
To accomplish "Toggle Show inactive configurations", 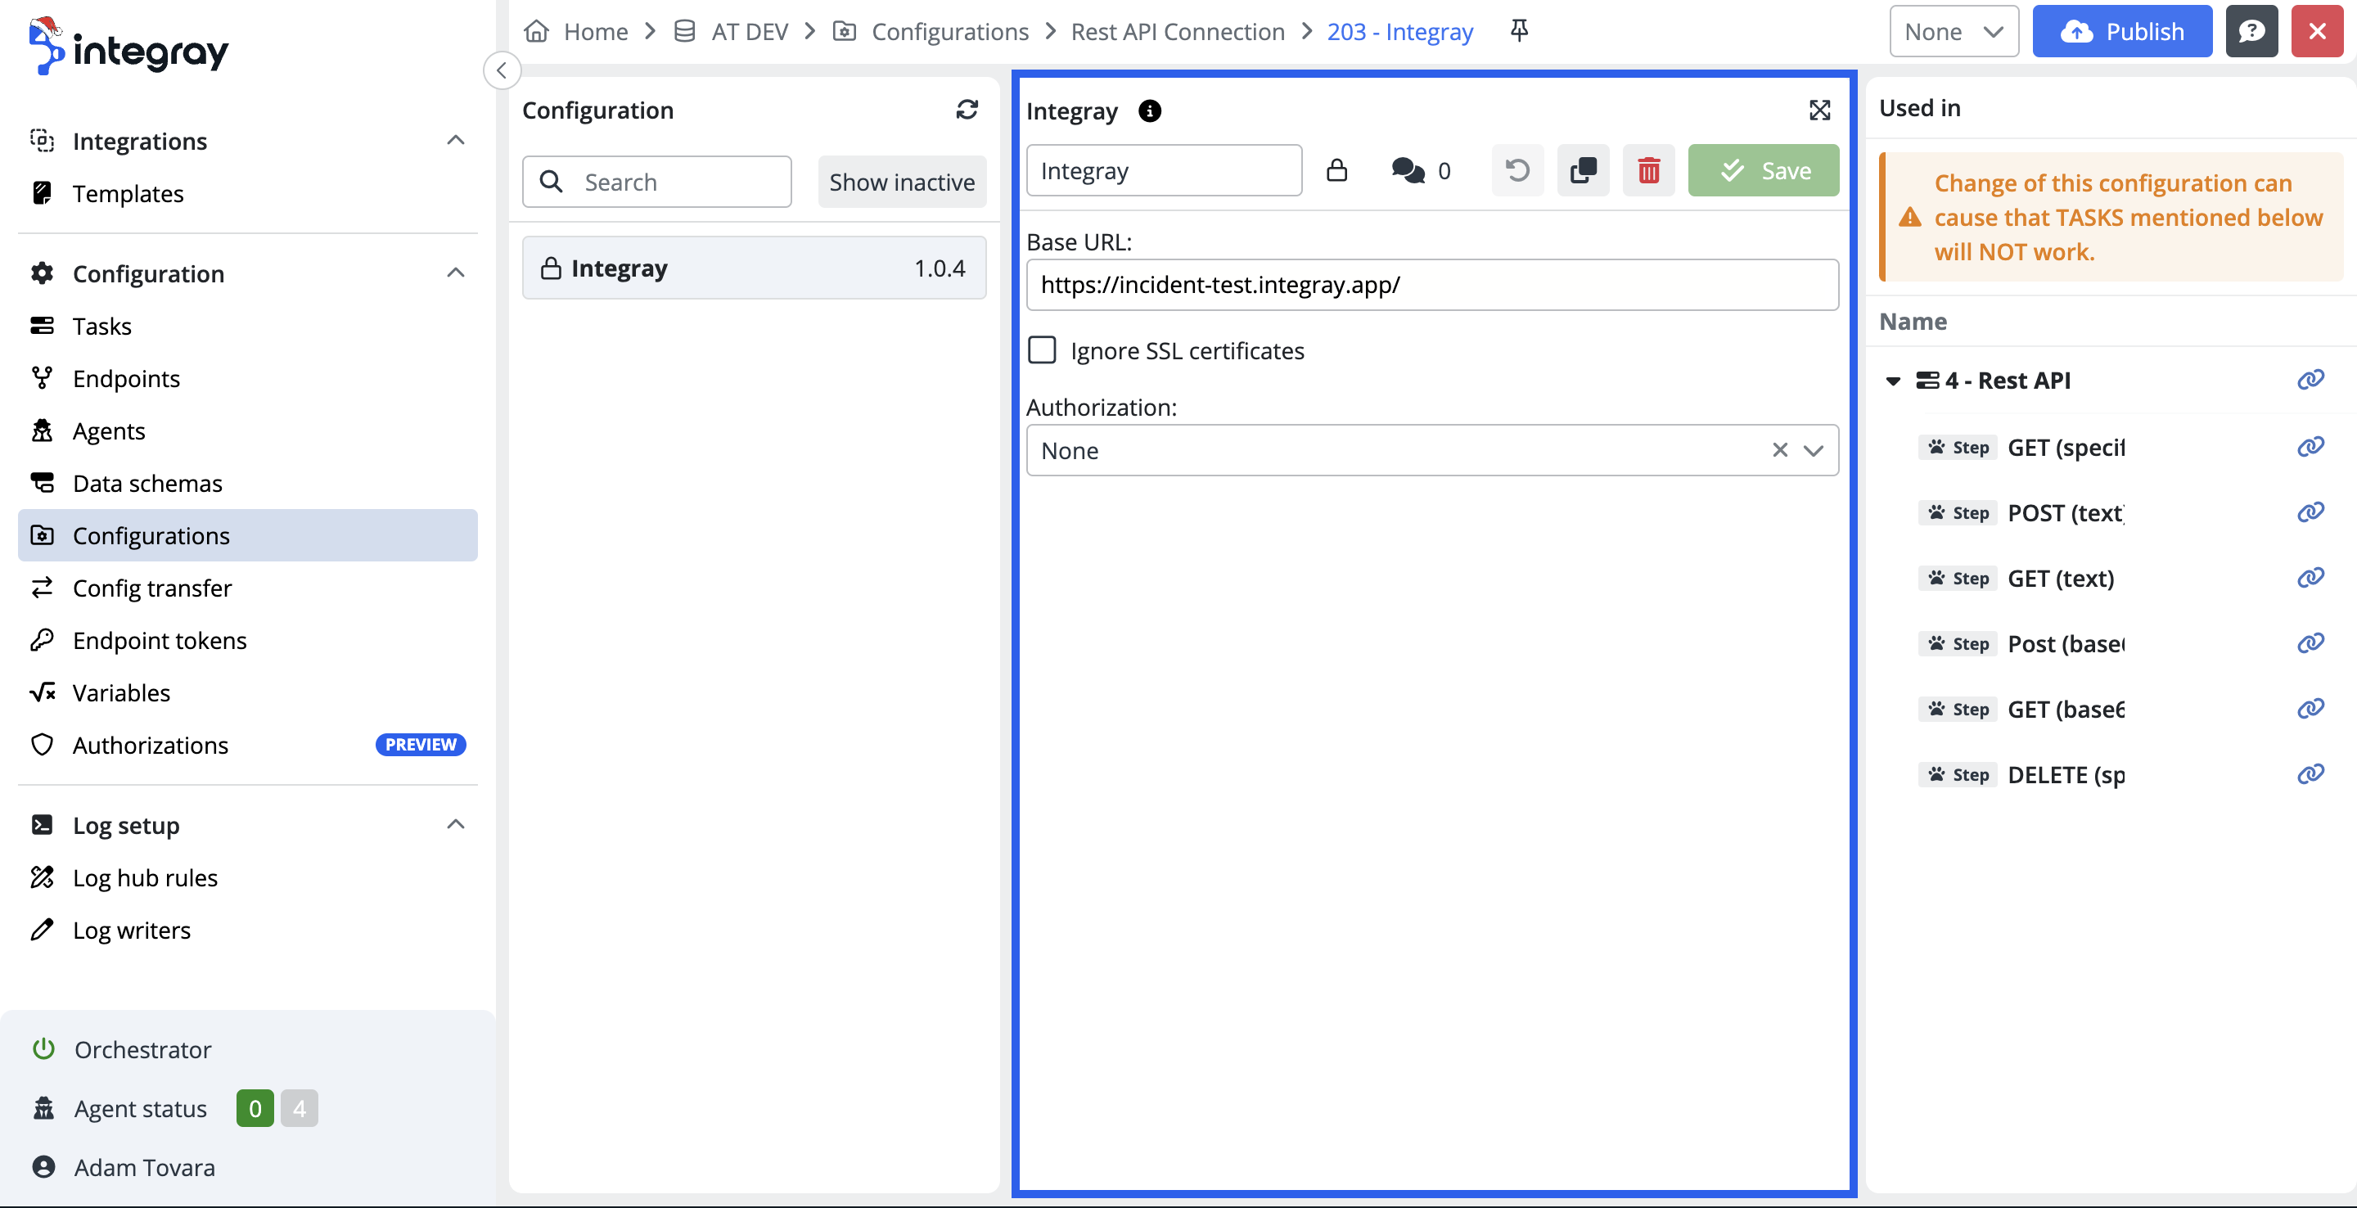I will point(901,183).
